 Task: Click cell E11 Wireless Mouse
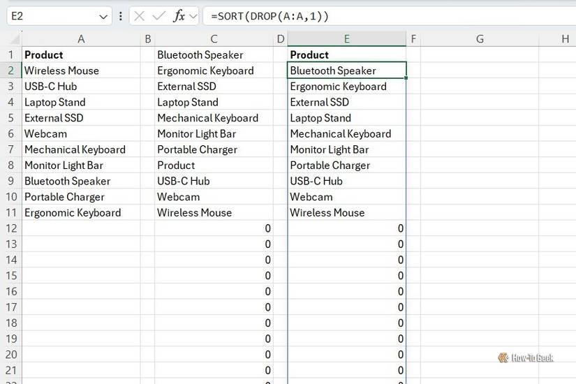tap(347, 213)
